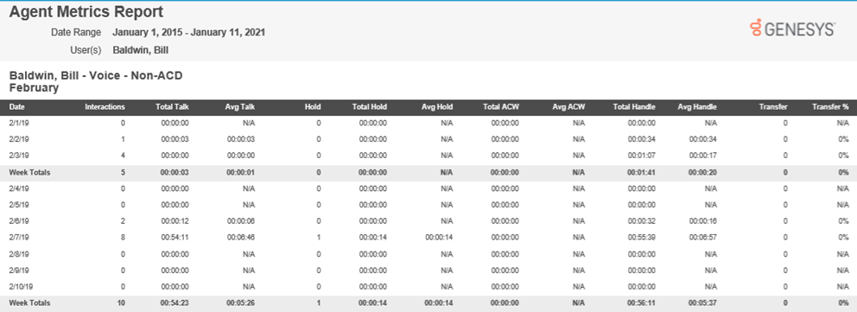Click Avg Handle value 00:06:57

[703, 238]
